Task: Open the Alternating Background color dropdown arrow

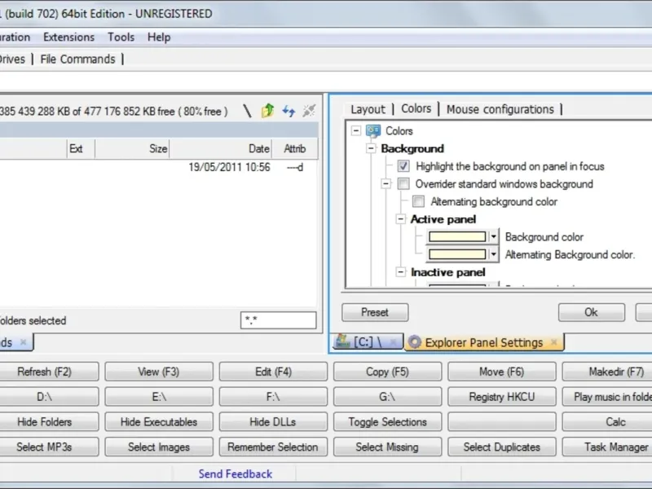Action: 494,254
